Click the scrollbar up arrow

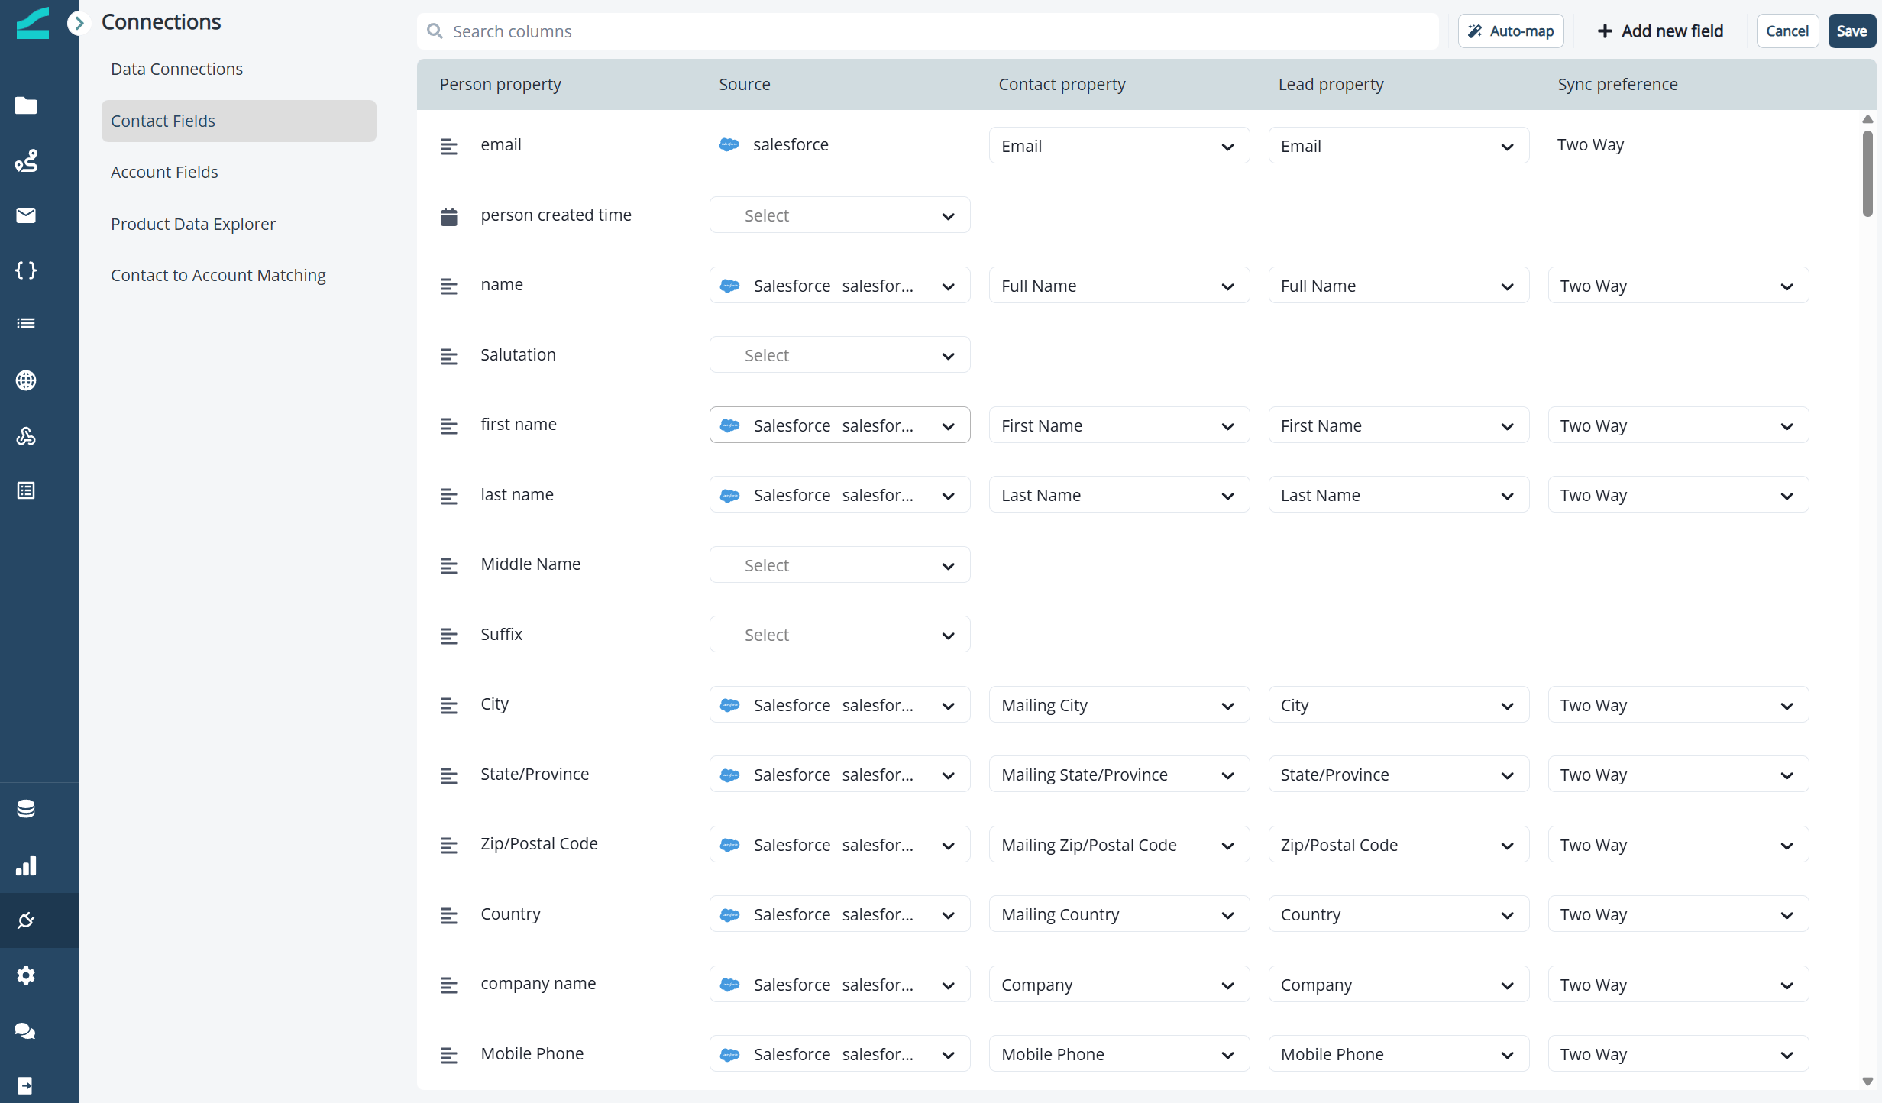(1867, 119)
